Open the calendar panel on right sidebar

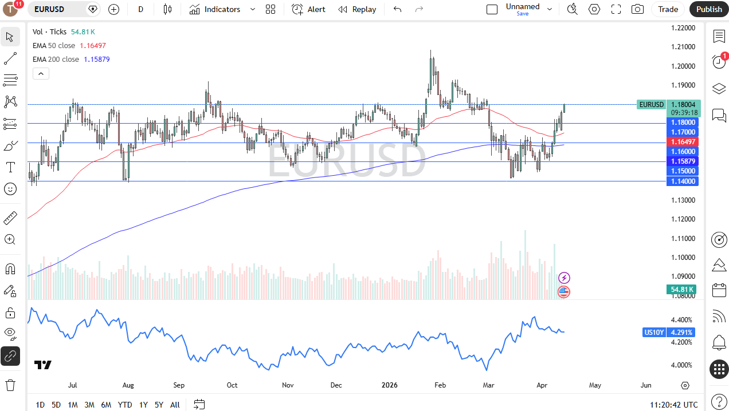[719, 290]
